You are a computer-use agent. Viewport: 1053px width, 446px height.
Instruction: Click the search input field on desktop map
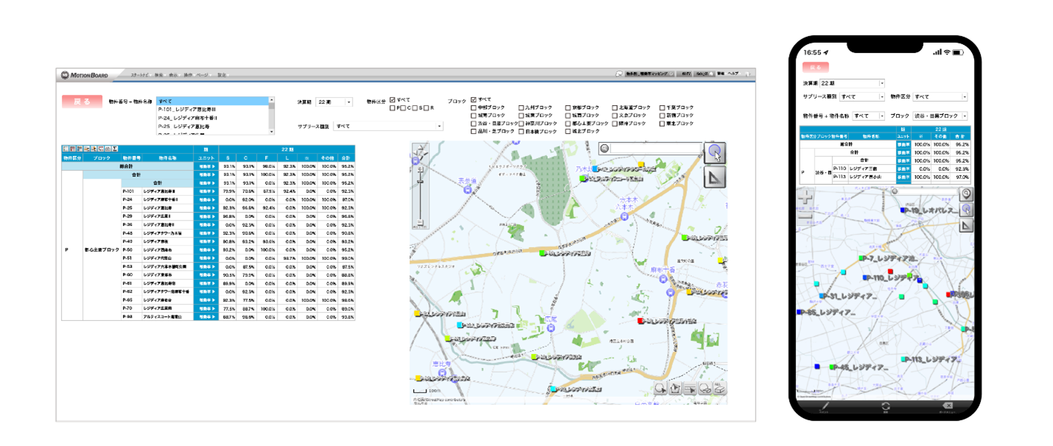(x=655, y=148)
